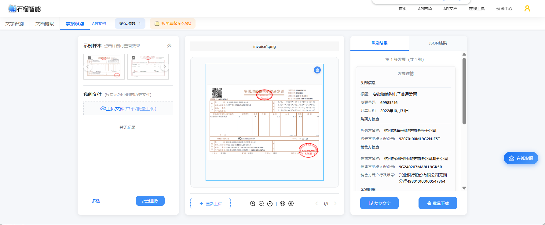Switch to the JSON结果 tab

coord(438,43)
